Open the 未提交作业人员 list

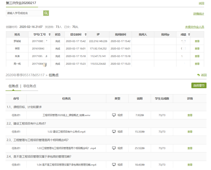point(194,27)
